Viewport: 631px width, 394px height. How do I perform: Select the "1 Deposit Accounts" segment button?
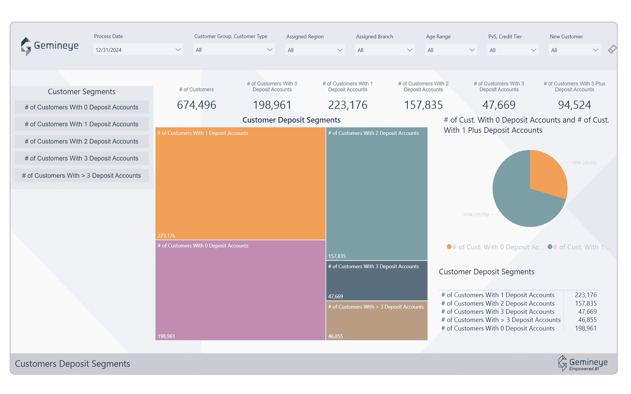(x=82, y=124)
